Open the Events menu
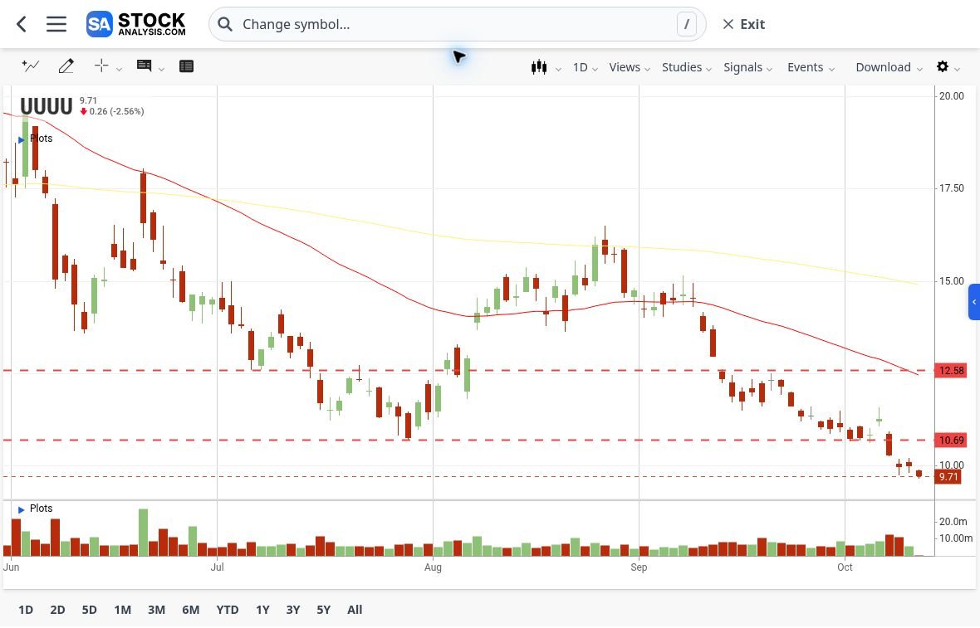 tap(811, 67)
